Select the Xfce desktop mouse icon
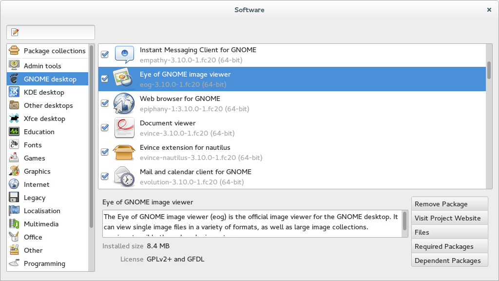The width and height of the screenshot is (499, 281). [x=15, y=119]
